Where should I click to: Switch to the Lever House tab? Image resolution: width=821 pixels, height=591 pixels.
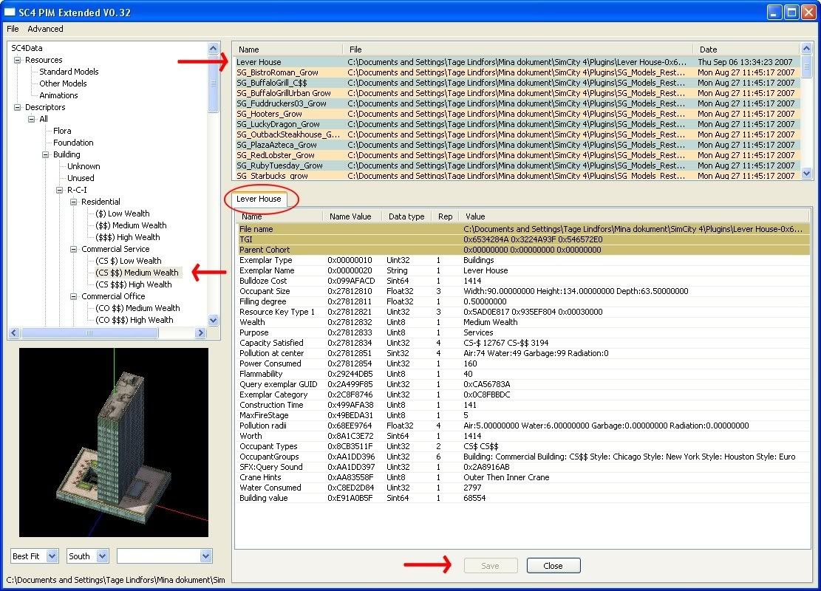259,199
